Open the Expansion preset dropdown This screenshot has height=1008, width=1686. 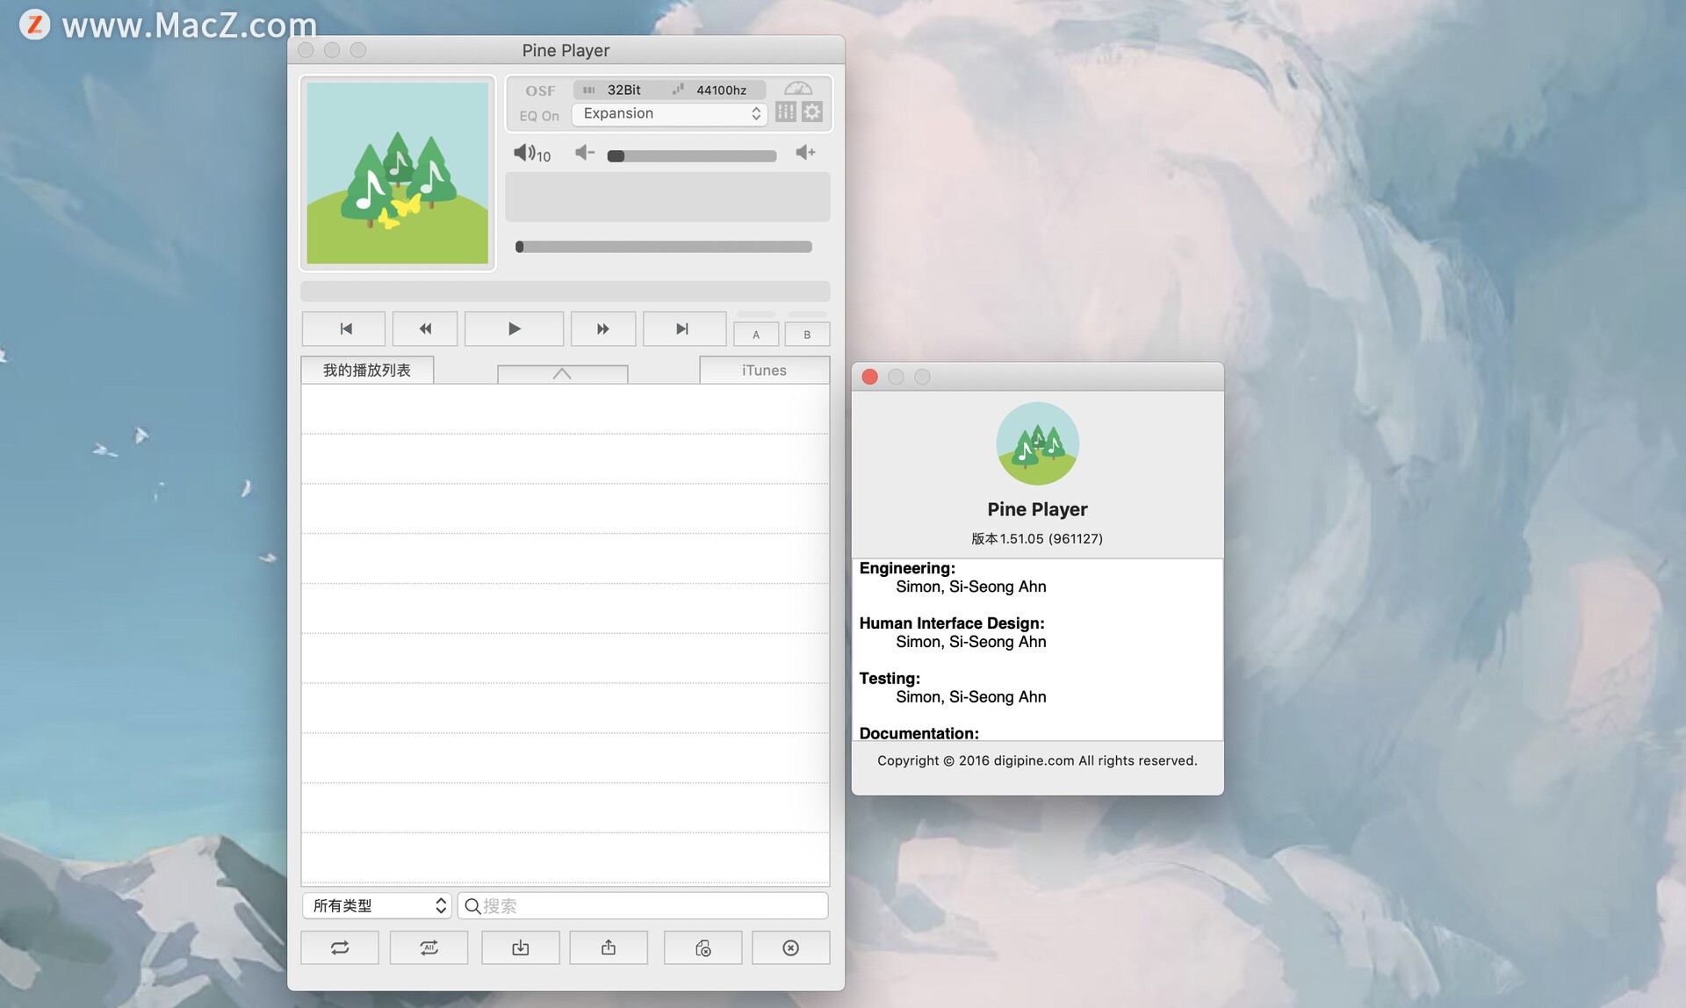(x=670, y=113)
